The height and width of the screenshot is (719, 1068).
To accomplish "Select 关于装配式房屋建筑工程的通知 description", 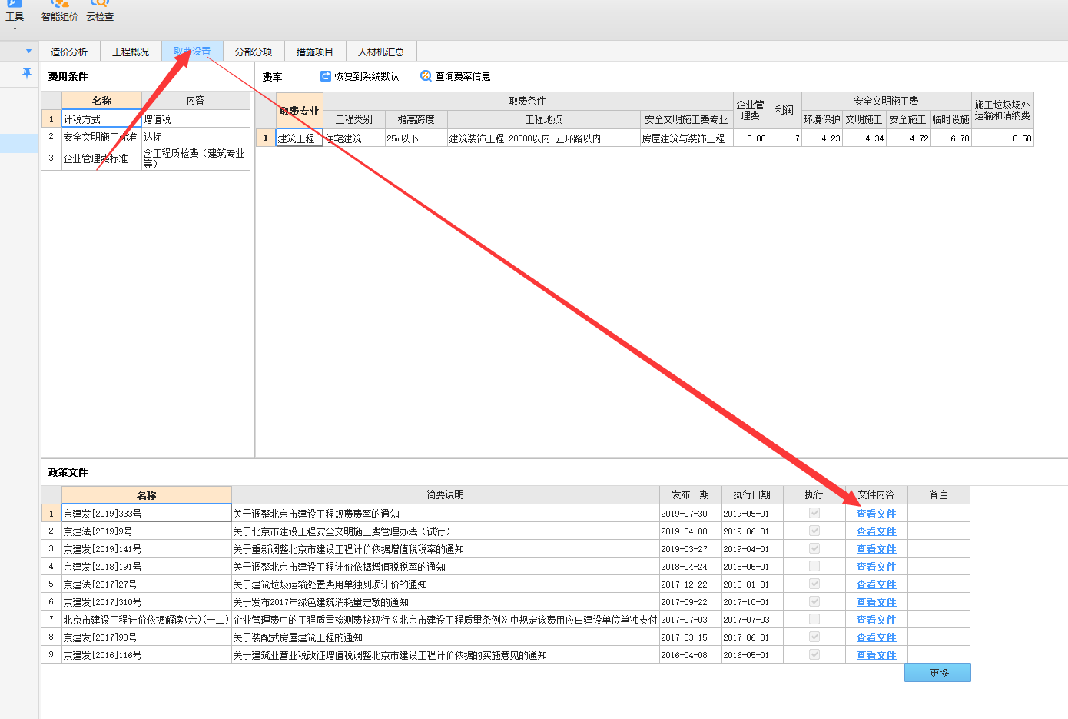I will coord(446,637).
